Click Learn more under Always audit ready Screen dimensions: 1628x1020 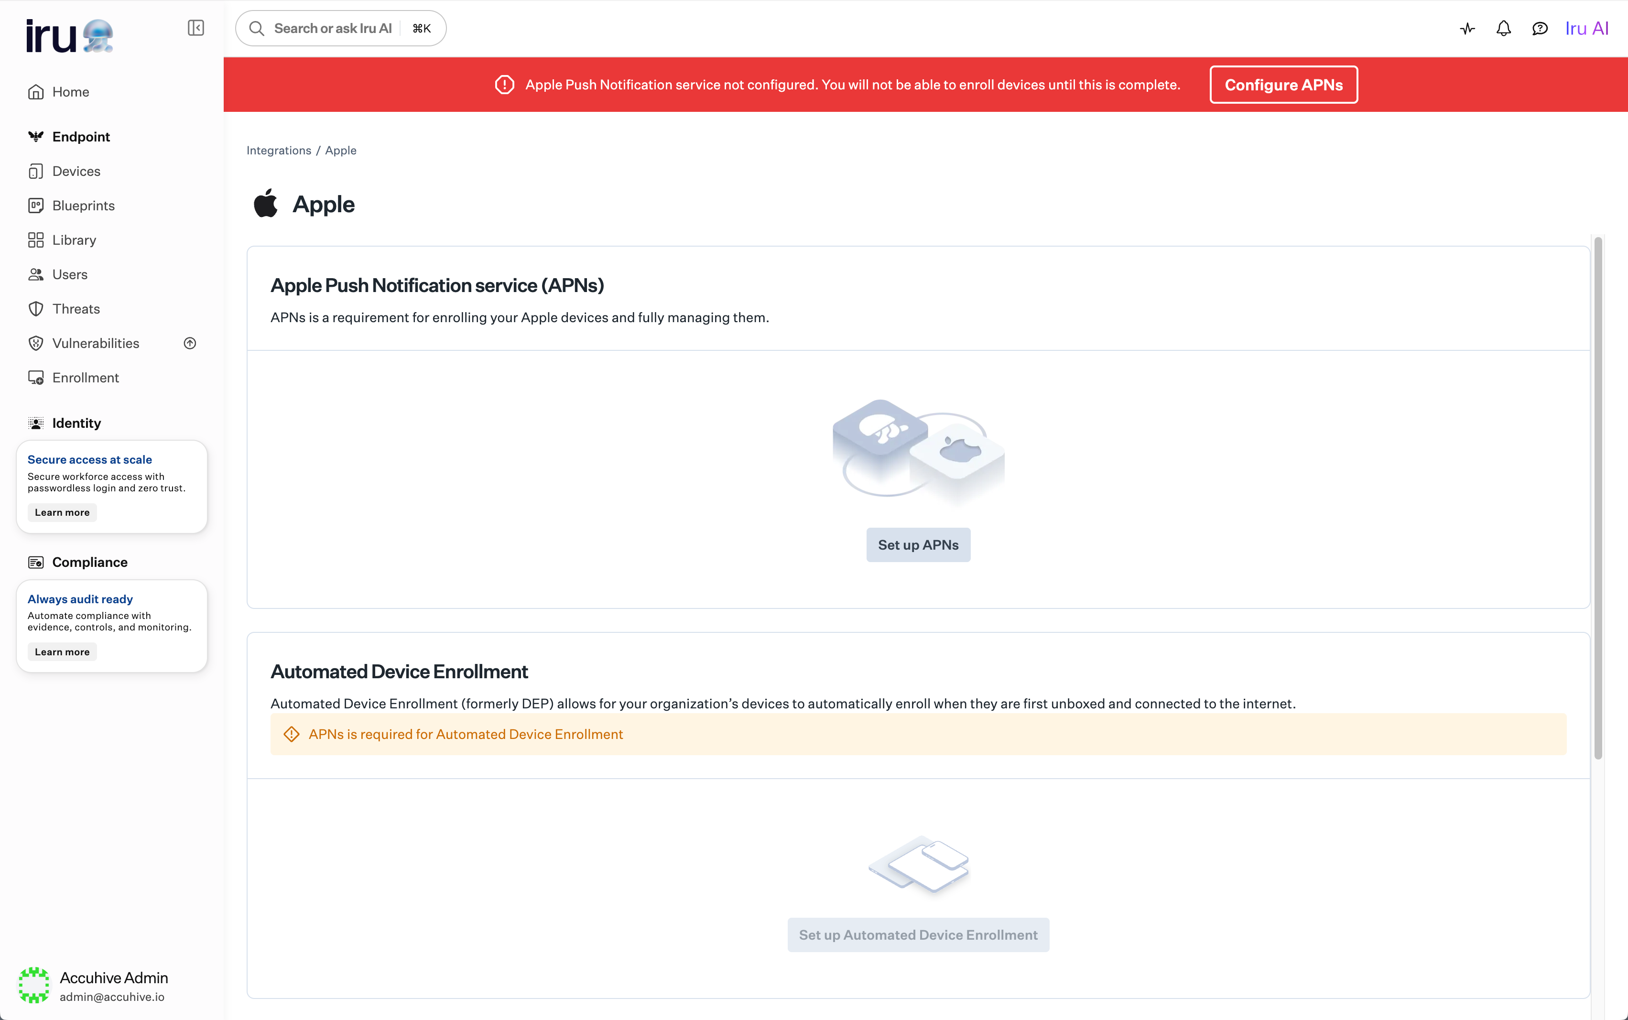(x=61, y=651)
